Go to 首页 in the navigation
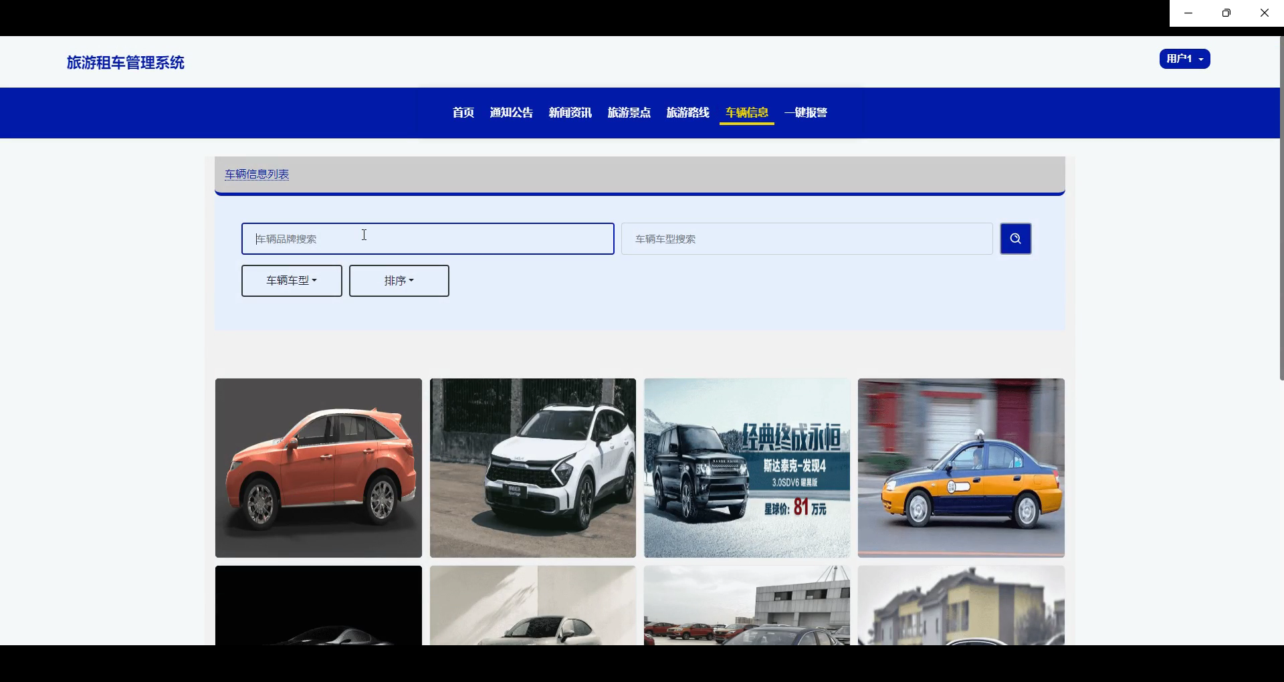 [x=463, y=112]
